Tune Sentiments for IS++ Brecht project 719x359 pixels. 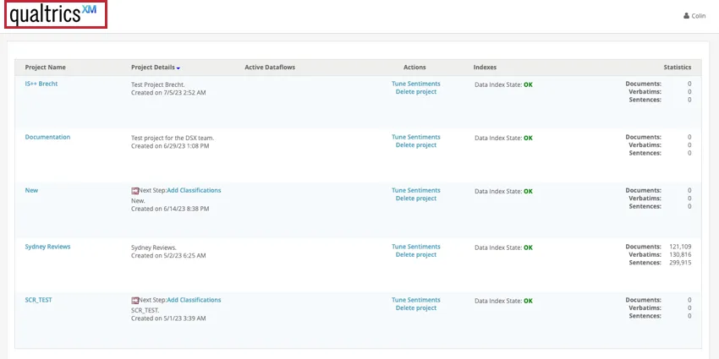(415, 84)
